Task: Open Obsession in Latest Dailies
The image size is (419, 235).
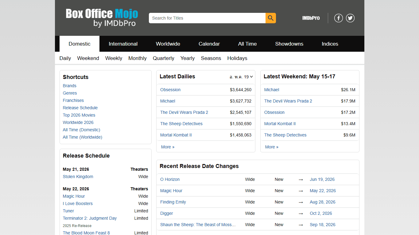Action: 170,90
